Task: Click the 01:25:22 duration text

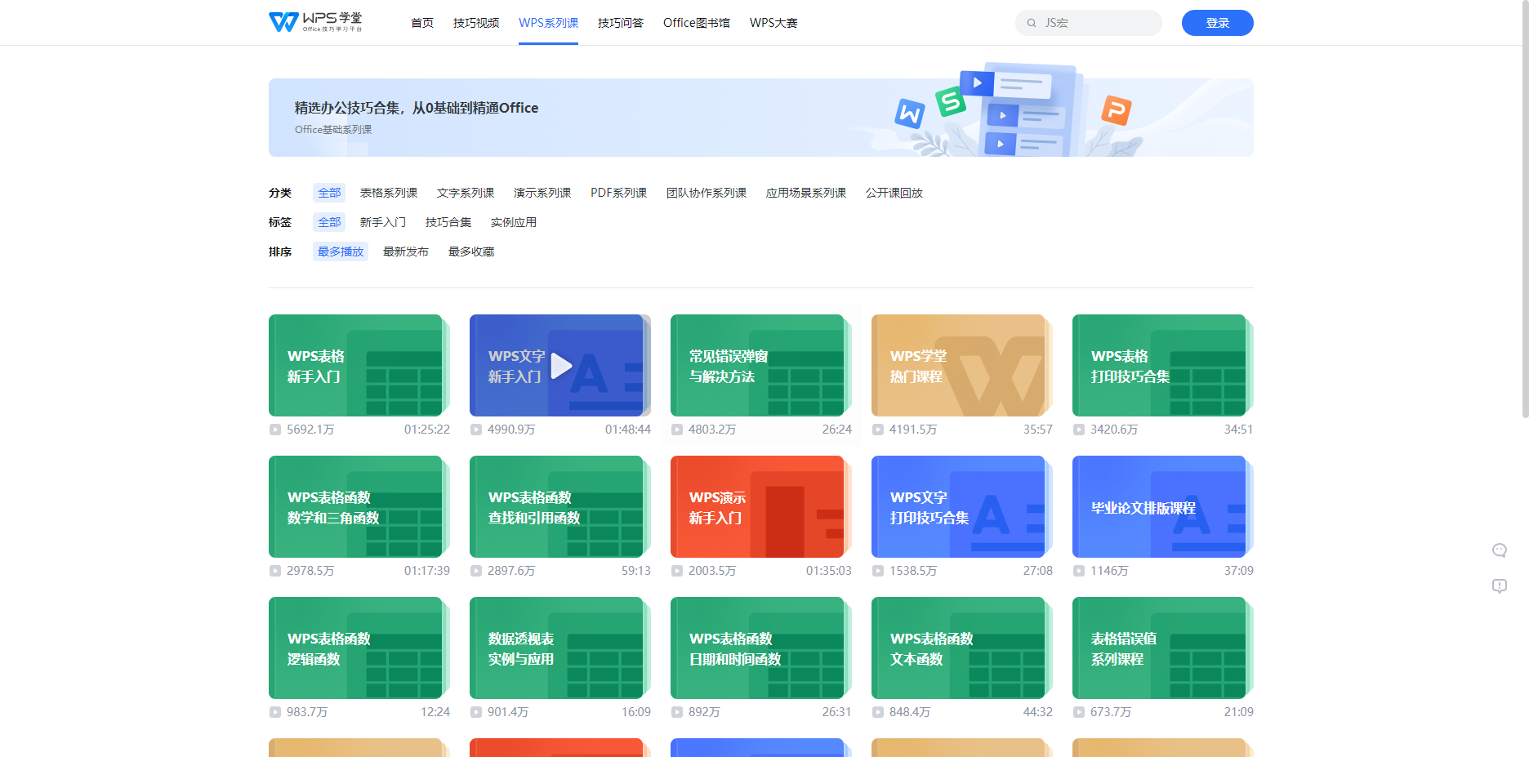Action: (x=427, y=430)
